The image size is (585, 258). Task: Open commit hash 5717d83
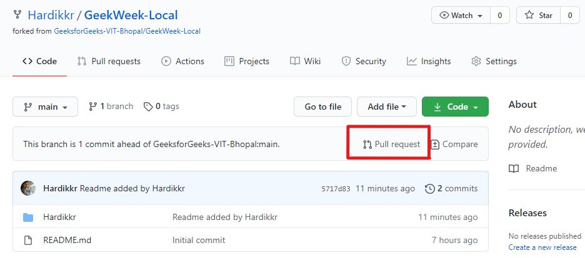click(336, 189)
